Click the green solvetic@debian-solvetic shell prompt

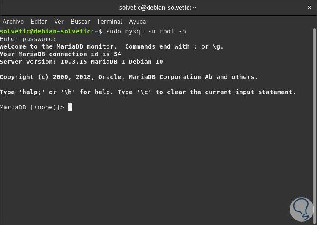[46, 31]
